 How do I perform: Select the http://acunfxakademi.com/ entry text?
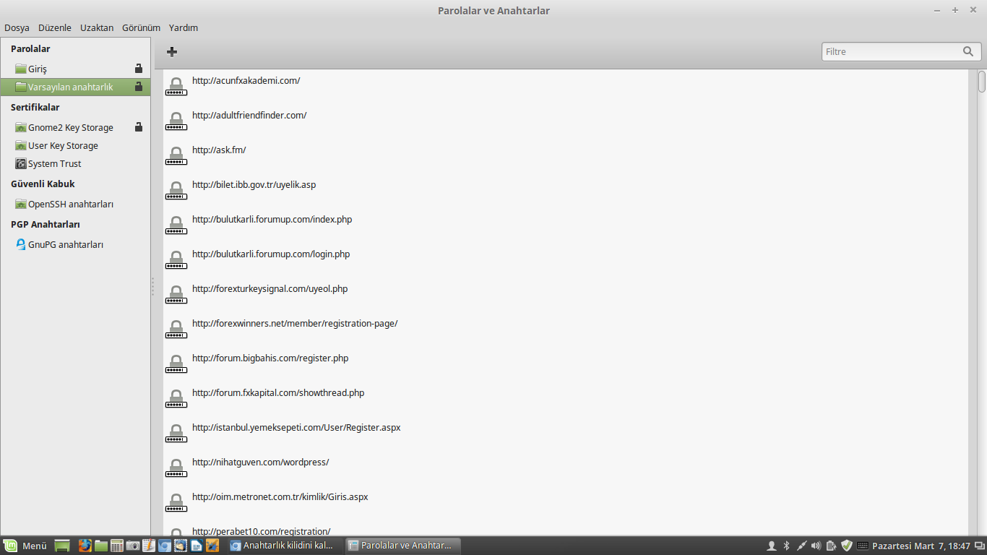pyautogui.click(x=246, y=80)
